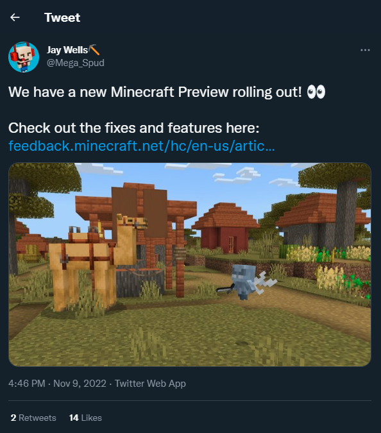The width and height of the screenshot is (381, 433).
Task: Click the Tweet page heading
Action: (62, 17)
